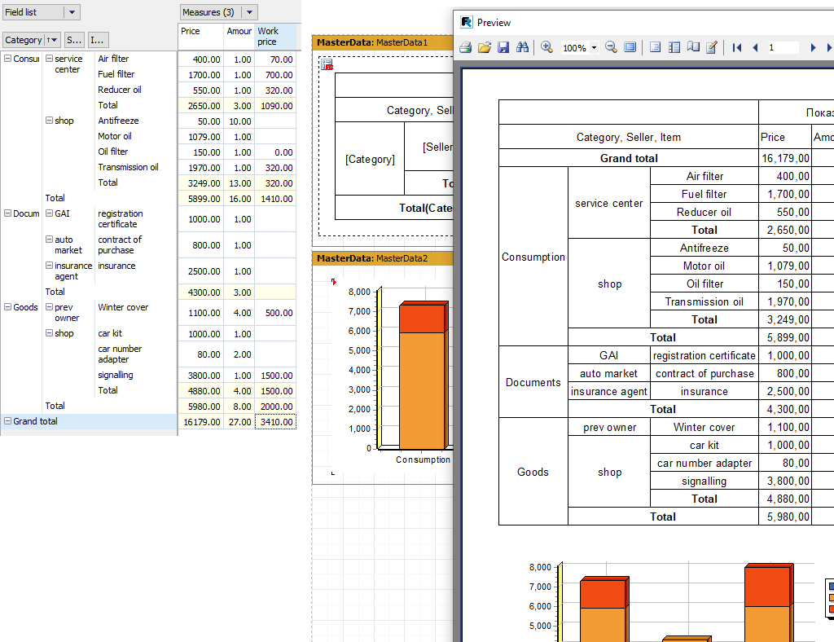Select the Air filter row label
This screenshot has width=834, height=642.
click(113, 59)
